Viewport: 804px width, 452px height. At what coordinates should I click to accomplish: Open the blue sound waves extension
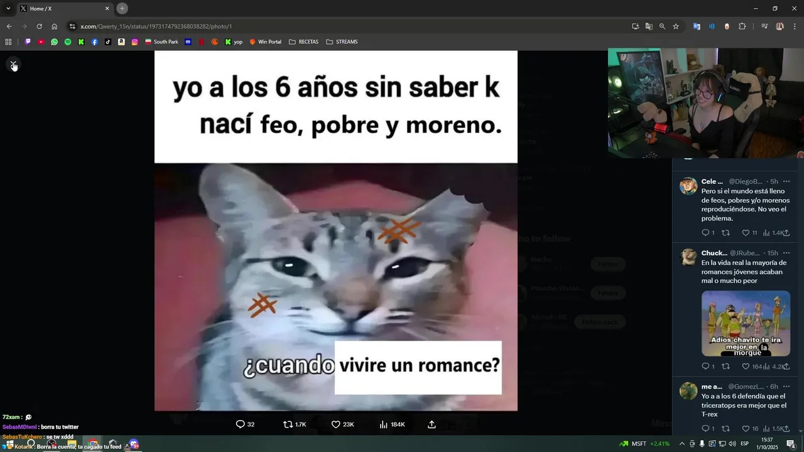[712, 26]
